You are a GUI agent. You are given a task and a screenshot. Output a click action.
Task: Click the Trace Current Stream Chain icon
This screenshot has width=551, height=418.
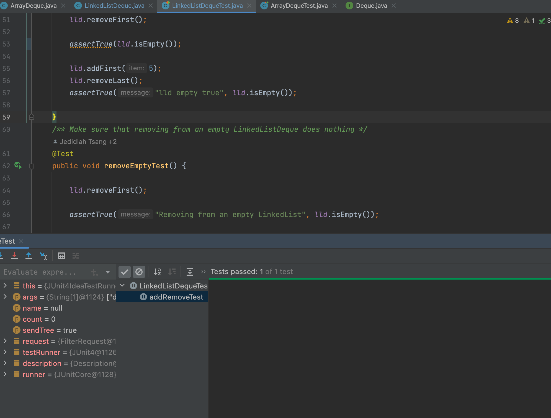point(76,256)
